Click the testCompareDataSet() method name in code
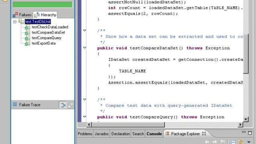This screenshot has width=256, height=144. click(156, 48)
